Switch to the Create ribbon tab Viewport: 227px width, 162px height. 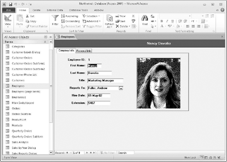click(36, 10)
